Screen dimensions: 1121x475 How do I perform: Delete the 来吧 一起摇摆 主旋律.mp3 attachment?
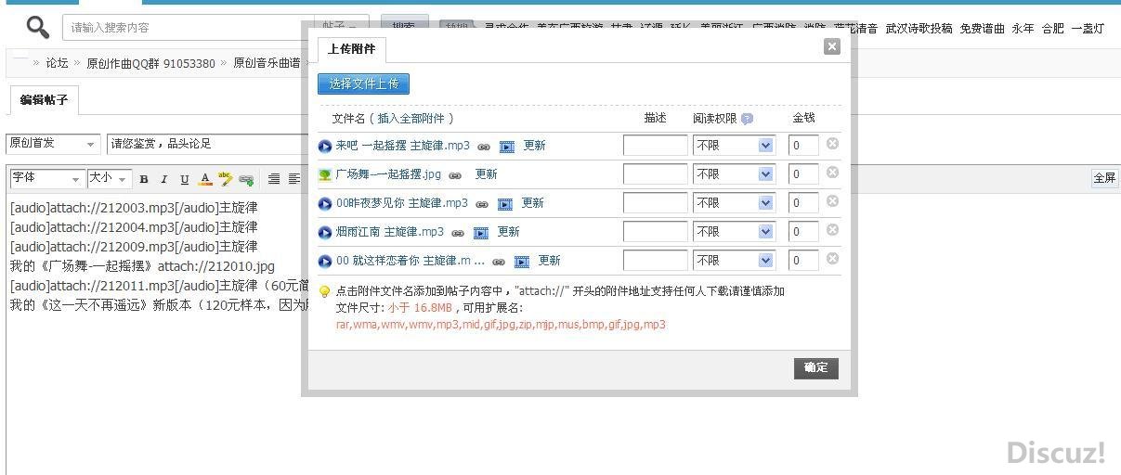[x=832, y=144]
